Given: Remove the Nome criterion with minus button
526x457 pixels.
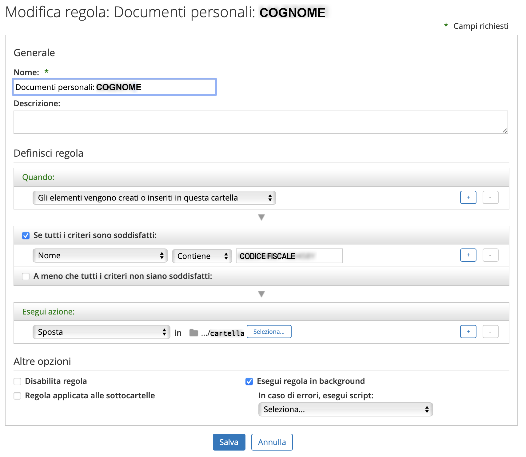Looking at the screenshot, I should coord(490,255).
